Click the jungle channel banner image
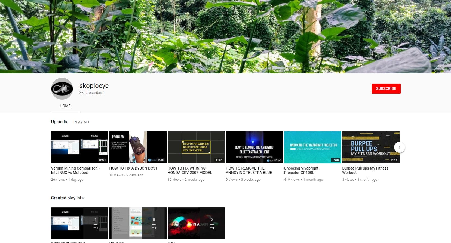Screen dimensions: 451x243 (225, 36)
